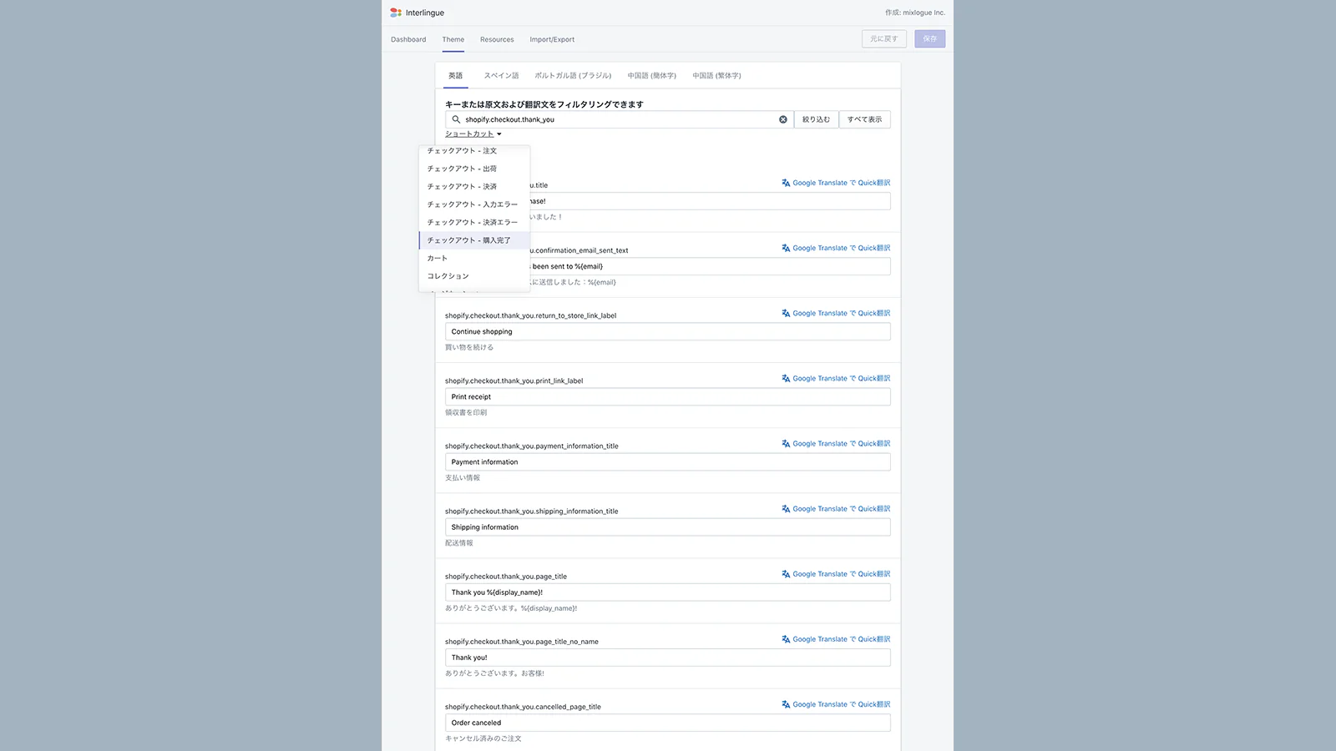Select the 中国語 (繁体字) tab

[716, 75]
